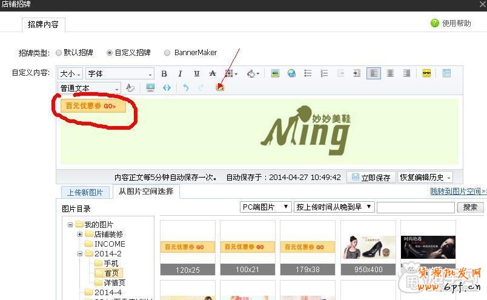This screenshot has height=300, width=487.
Task: Click the 搜索 search button
Action: 470,207
